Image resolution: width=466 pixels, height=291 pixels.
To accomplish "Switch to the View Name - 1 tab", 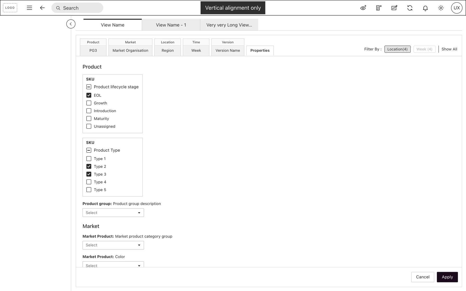I will 171,25.
